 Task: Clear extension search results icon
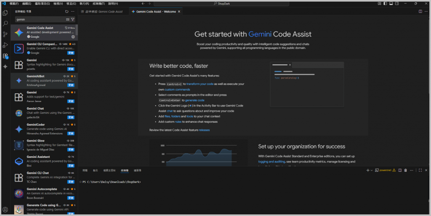[x=68, y=19]
